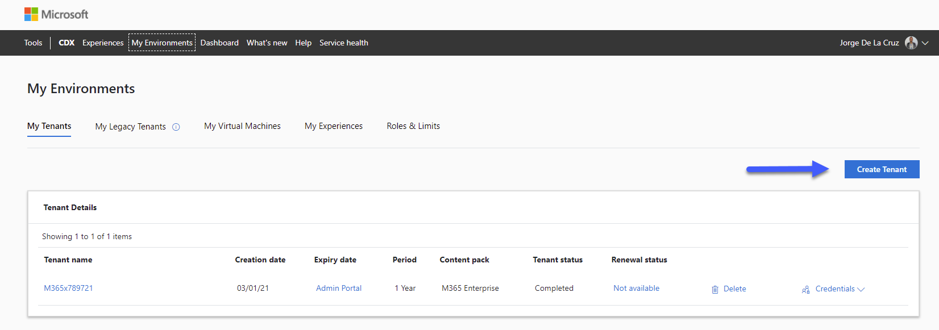The height and width of the screenshot is (330, 939).
Task: Click the Period column header
Action: (405, 260)
